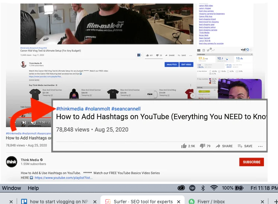This screenshot has height=204, width=278.
Task: Click the 'best vlogging tripod' tag link
Action: (x=207, y=19)
